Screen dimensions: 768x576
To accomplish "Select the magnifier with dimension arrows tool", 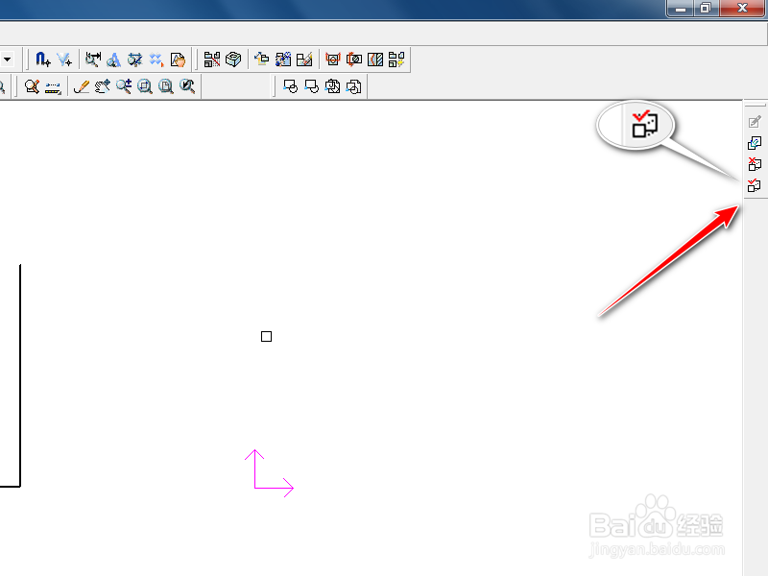I will (x=92, y=60).
